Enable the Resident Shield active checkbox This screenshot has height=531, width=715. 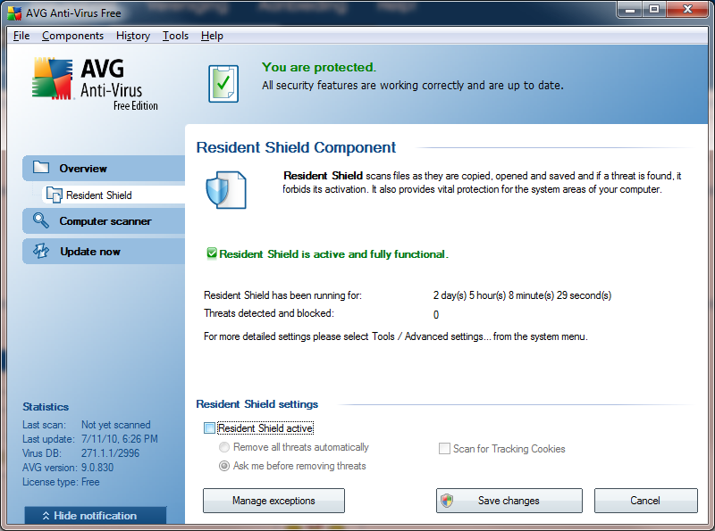209,428
